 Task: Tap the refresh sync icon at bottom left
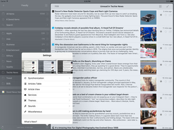point(3,127)
